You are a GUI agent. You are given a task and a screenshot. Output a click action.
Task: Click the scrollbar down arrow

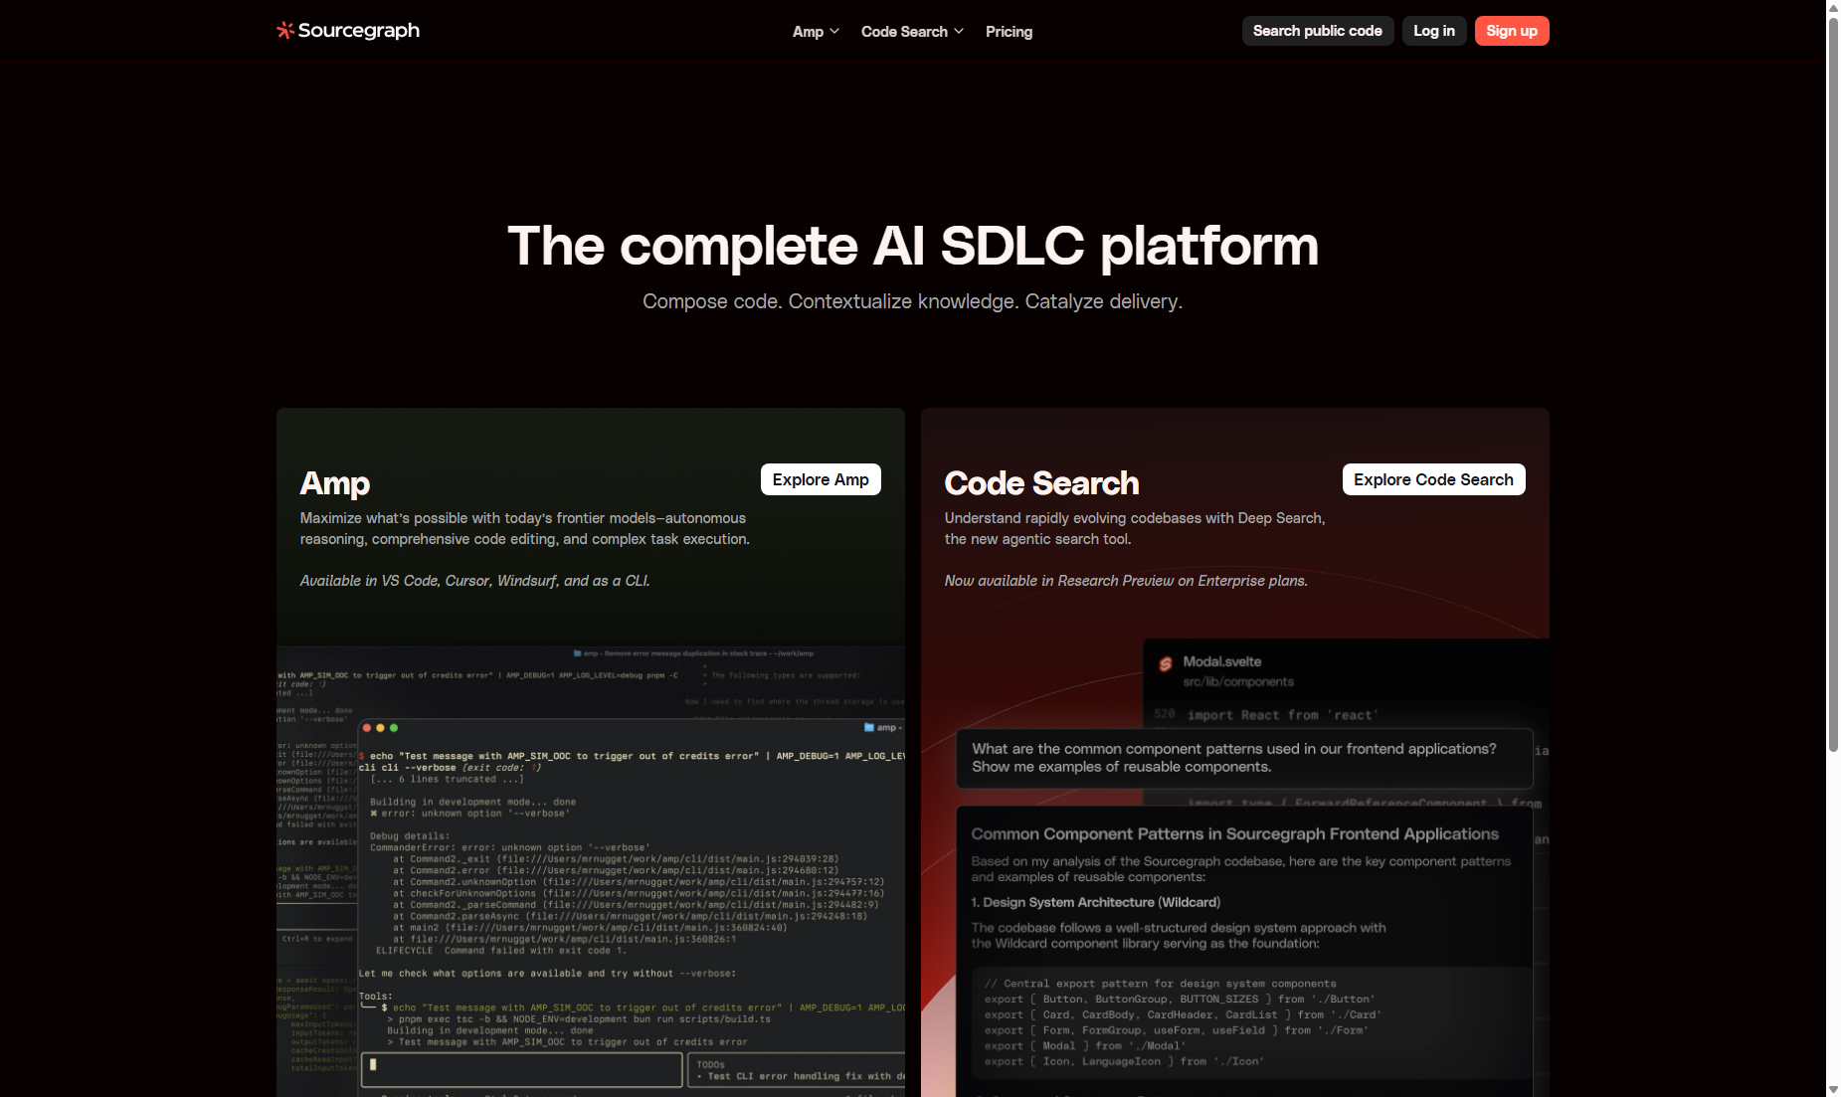click(x=1833, y=1090)
